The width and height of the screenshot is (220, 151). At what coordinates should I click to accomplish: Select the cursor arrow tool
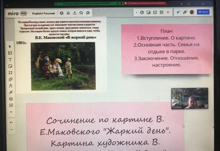click(x=10, y=46)
